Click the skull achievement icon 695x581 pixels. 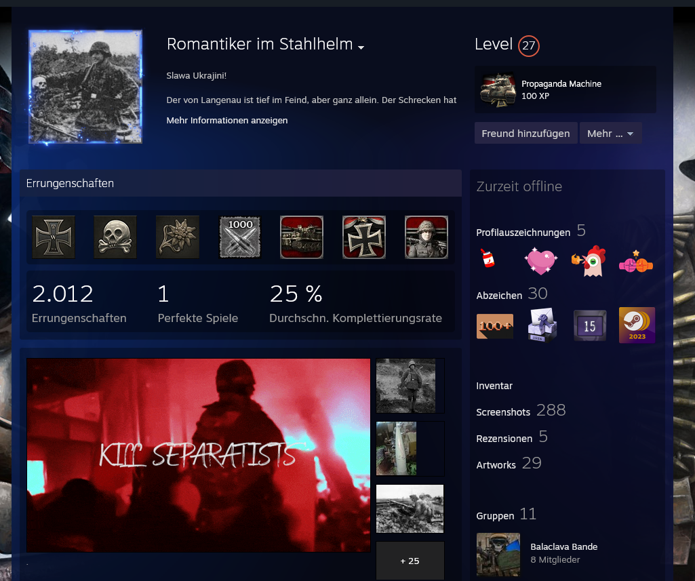click(x=115, y=237)
